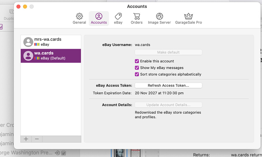
Task: Open the General preferences tab
Action: point(79,18)
